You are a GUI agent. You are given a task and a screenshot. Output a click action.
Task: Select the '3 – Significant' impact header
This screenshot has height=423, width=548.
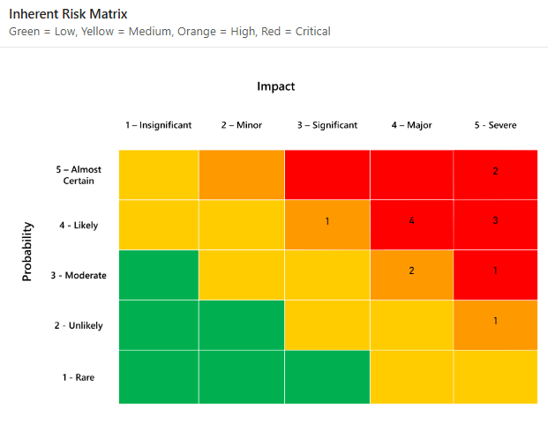(327, 125)
